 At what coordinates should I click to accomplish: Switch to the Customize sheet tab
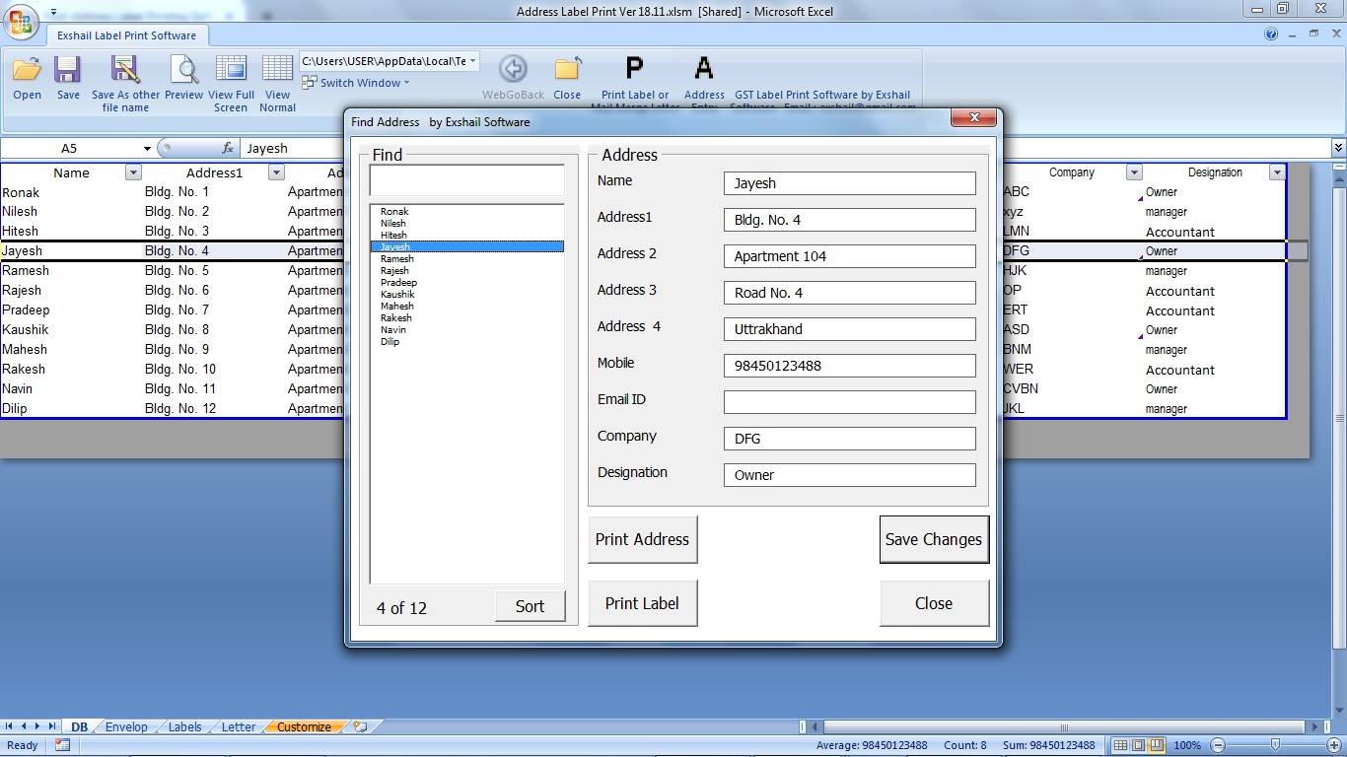[x=304, y=727]
